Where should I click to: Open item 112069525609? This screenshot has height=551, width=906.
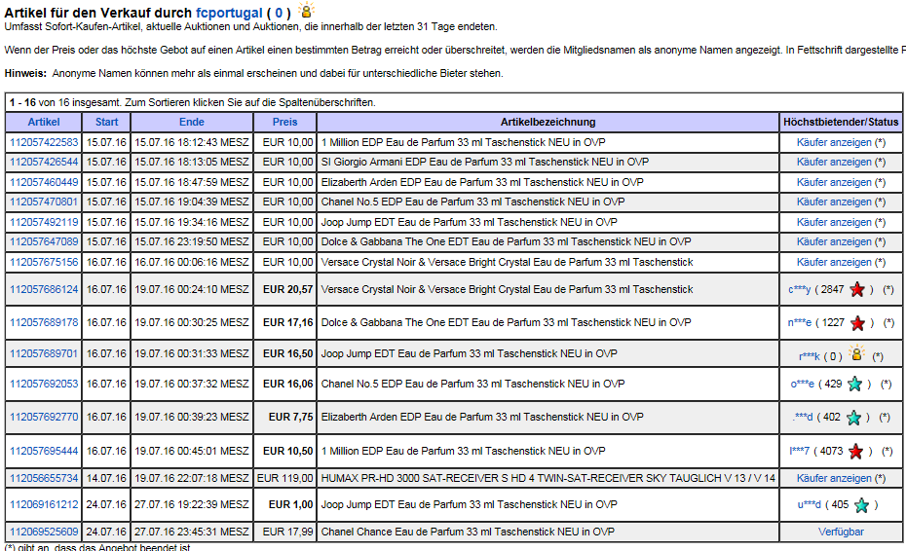(44, 532)
